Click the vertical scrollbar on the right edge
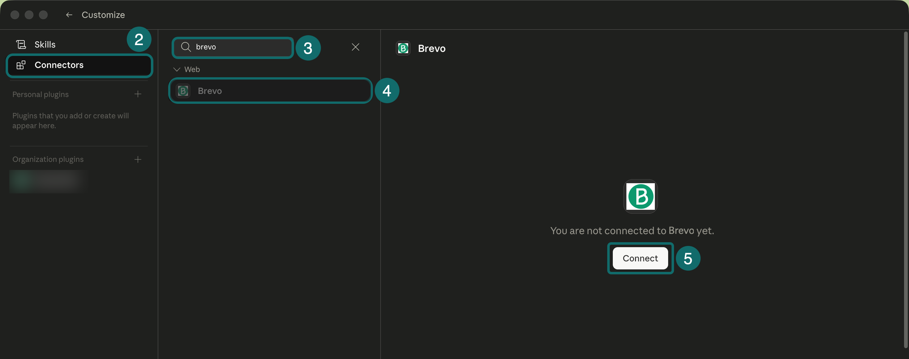This screenshot has height=359, width=909. coord(906,190)
